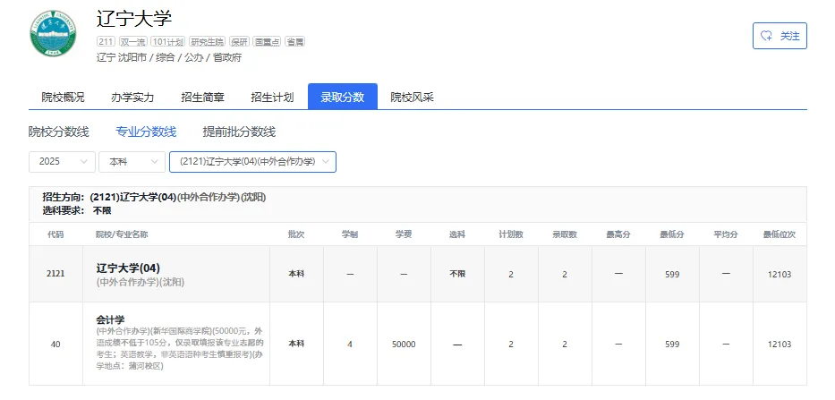
Task: Click the 辽宁大学 title heading
Action: [134, 19]
